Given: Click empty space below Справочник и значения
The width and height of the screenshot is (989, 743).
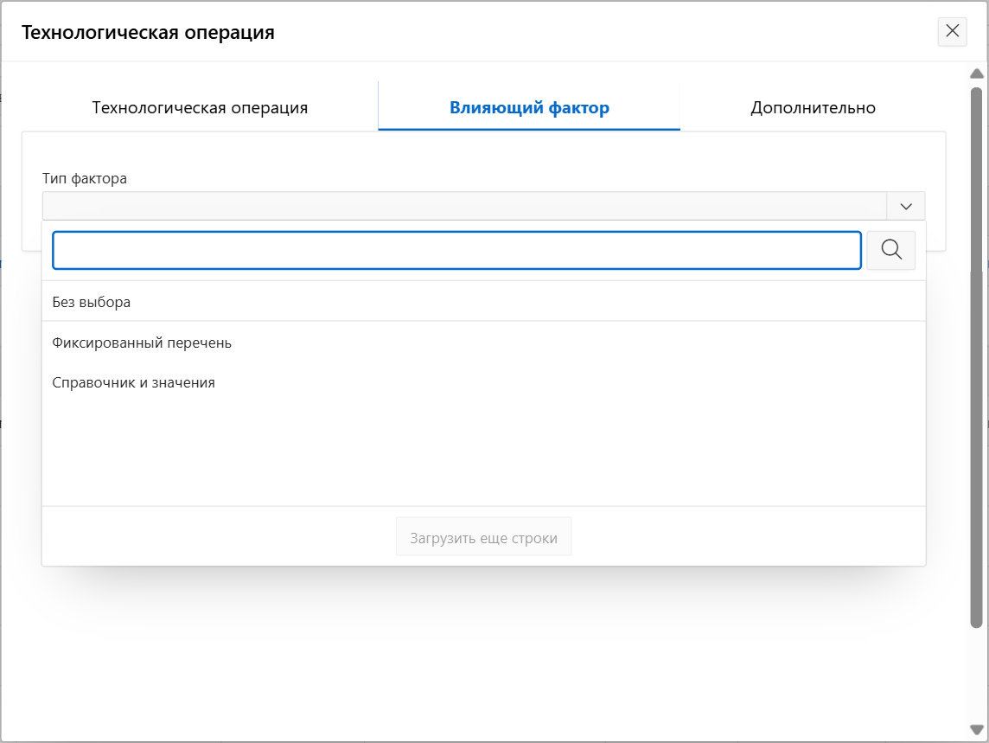Looking at the screenshot, I should tap(483, 450).
